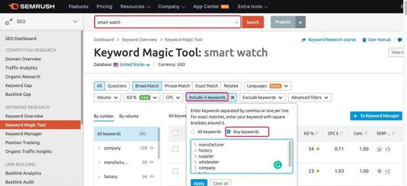
Task: Click the plus icon beside Projects
Action: 300,22
